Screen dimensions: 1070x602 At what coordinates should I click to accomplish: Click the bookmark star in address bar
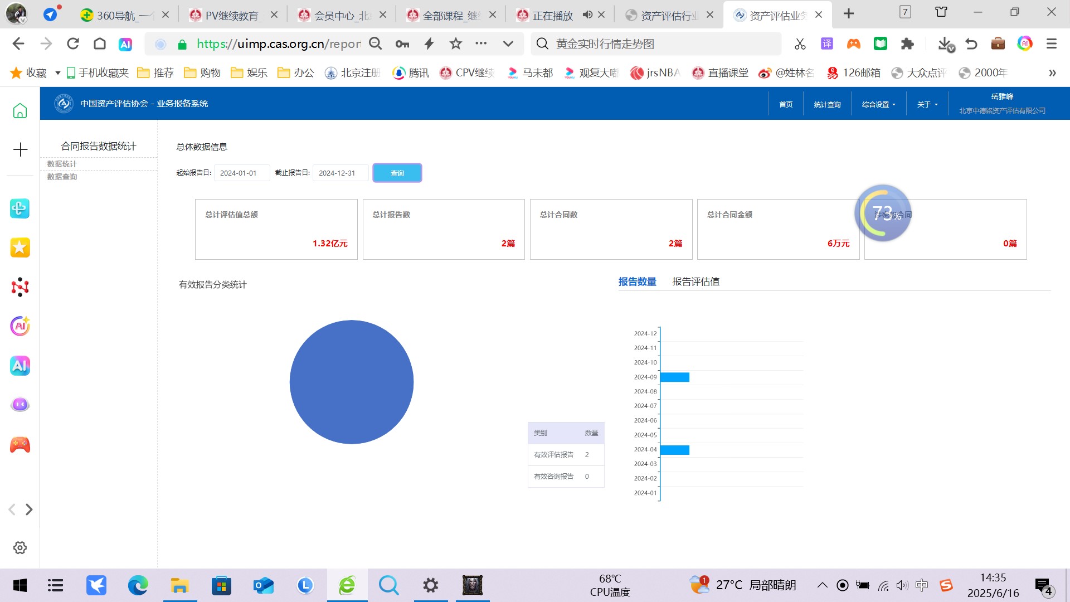456,44
